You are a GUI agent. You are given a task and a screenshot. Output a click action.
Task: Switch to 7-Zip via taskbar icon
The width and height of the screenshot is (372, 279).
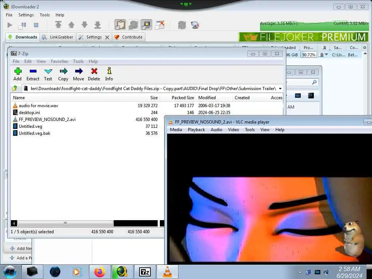tap(145, 272)
